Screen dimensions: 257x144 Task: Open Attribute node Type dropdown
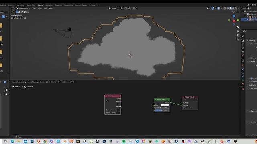coord(115,110)
